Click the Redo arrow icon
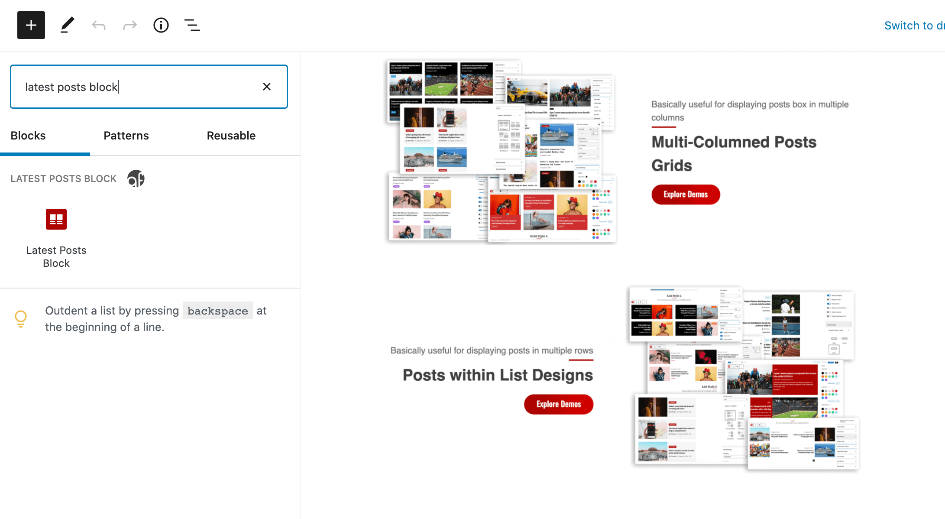 (x=130, y=25)
